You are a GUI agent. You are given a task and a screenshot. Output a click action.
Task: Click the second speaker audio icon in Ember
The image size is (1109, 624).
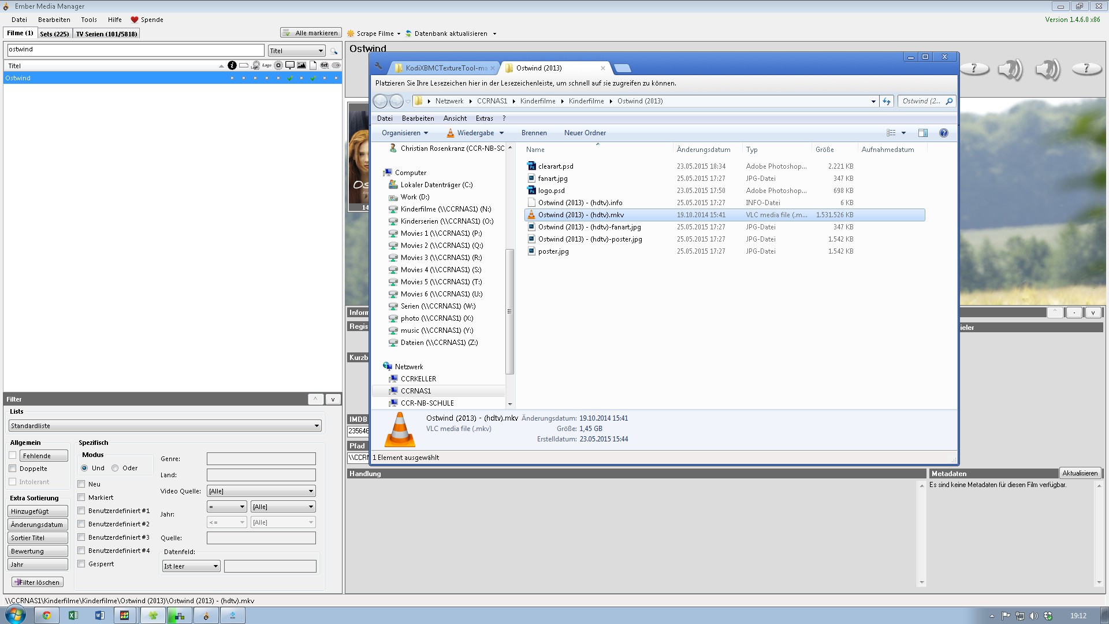(x=1048, y=69)
